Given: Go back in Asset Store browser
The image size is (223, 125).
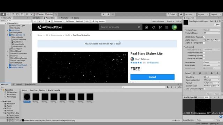Looking at the screenshot, I should click(35, 22).
